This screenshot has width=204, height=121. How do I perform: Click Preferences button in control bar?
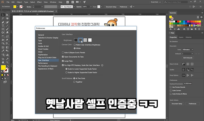click(123, 7)
